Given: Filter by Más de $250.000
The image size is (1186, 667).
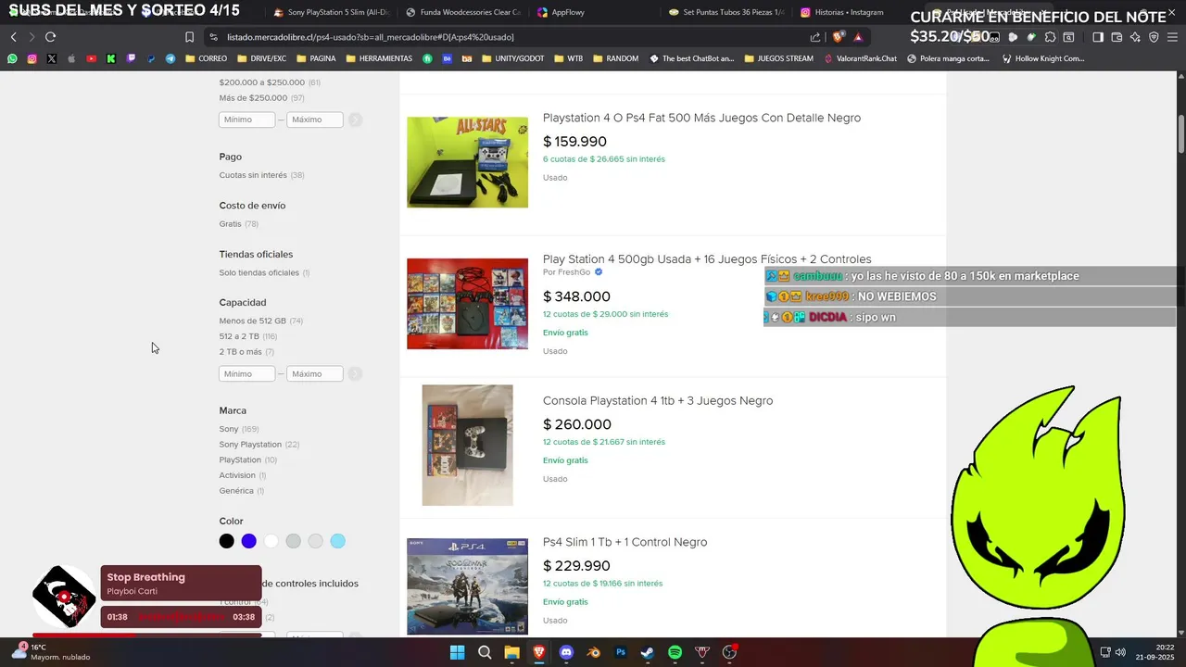Looking at the screenshot, I should pos(262,98).
